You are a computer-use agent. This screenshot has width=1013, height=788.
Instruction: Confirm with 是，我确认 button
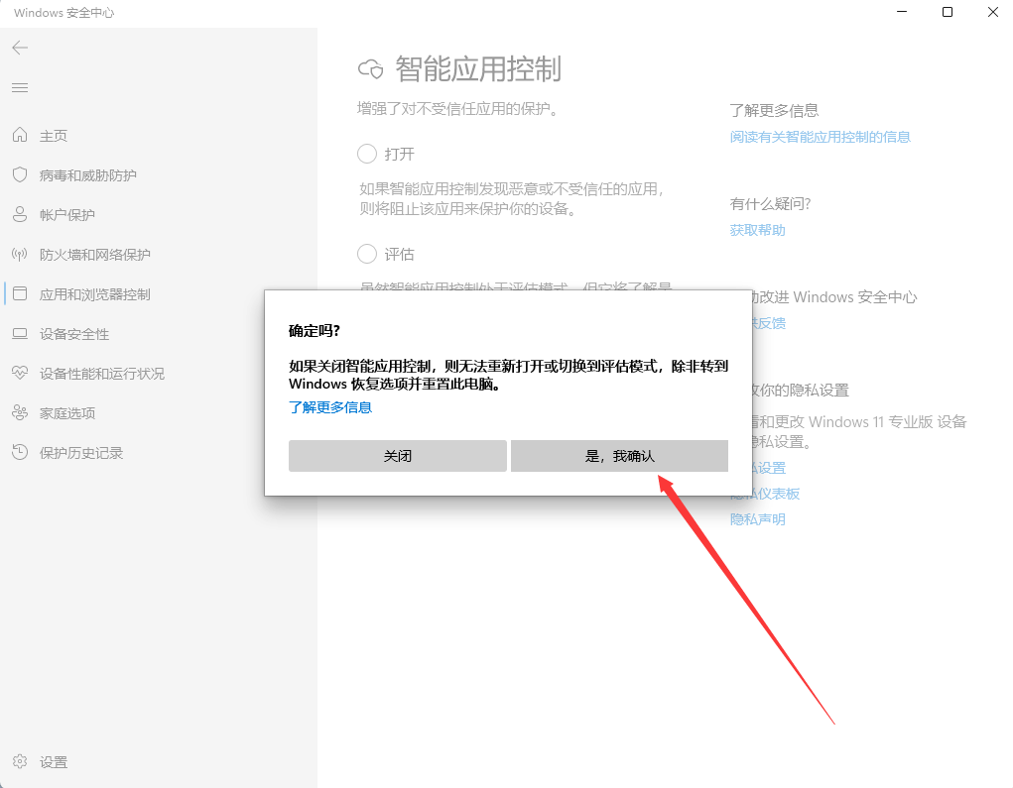pos(619,456)
